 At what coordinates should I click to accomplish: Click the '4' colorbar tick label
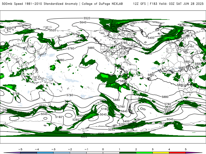(169, 149)
